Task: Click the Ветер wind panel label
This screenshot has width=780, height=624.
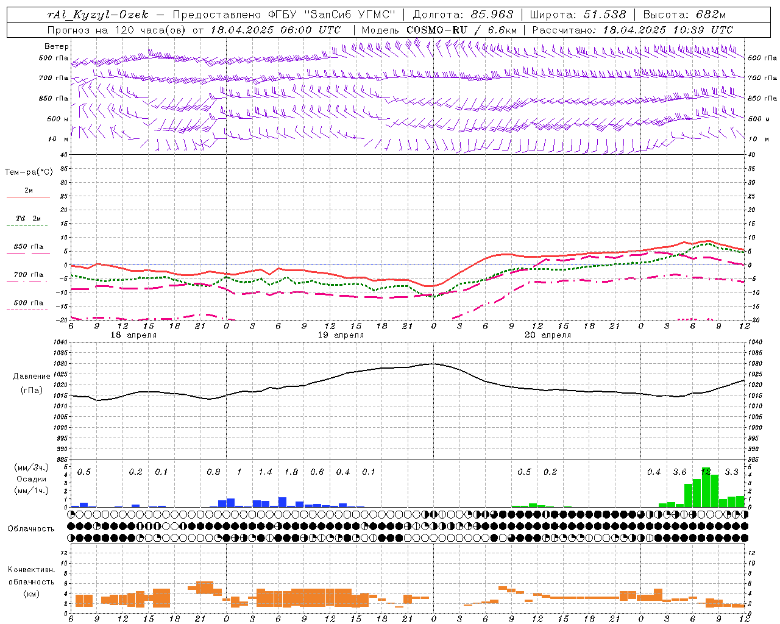Action: point(57,46)
